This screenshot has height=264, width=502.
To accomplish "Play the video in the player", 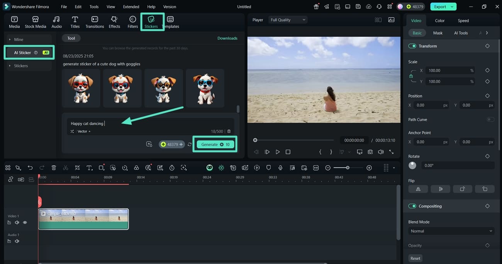I will (278, 152).
